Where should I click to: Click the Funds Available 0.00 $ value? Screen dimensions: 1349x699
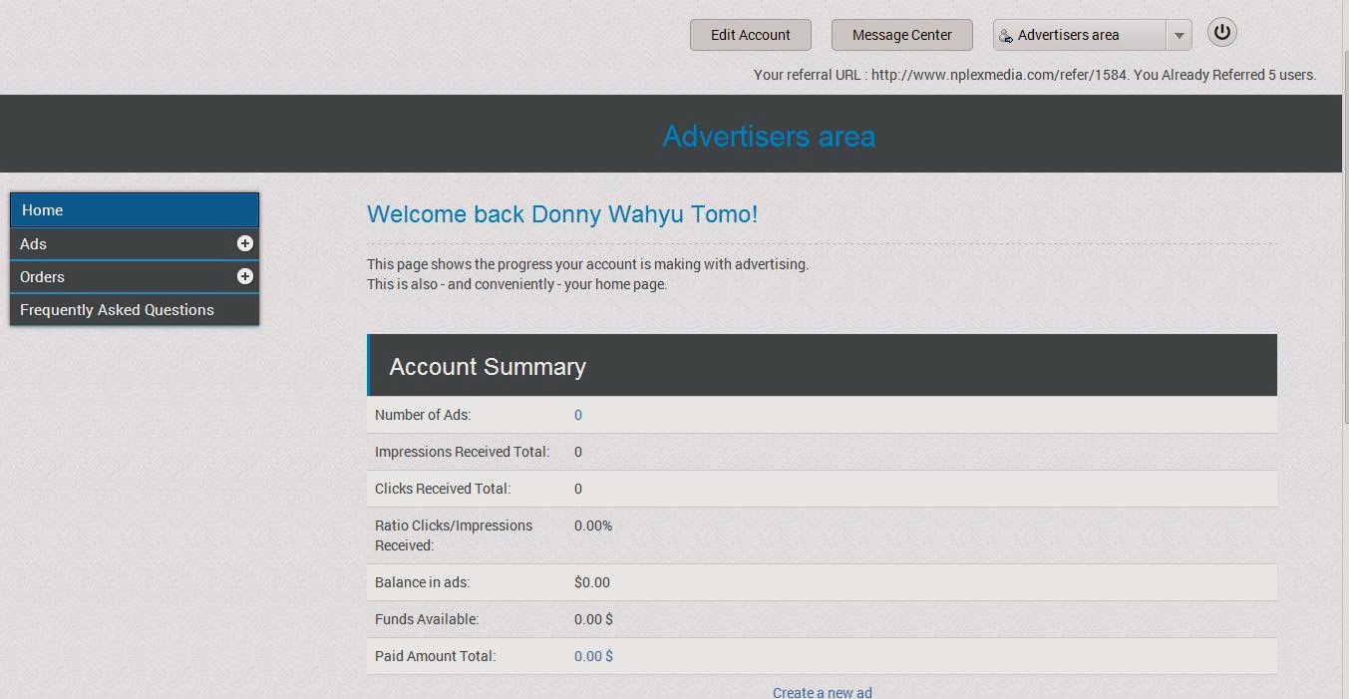point(593,619)
